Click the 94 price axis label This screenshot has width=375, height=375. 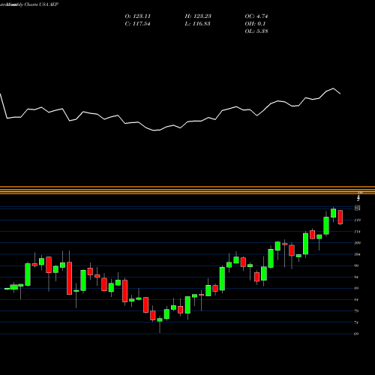[357, 277]
